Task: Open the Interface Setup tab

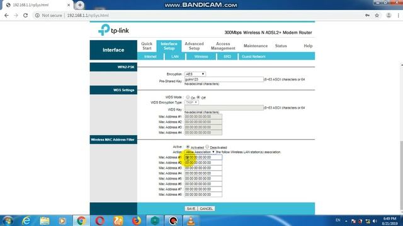Action: click(x=169, y=46)
